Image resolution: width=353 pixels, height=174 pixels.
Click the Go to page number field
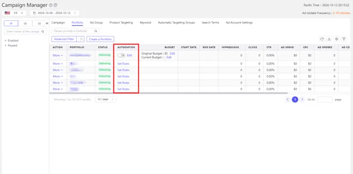point(325,99)
